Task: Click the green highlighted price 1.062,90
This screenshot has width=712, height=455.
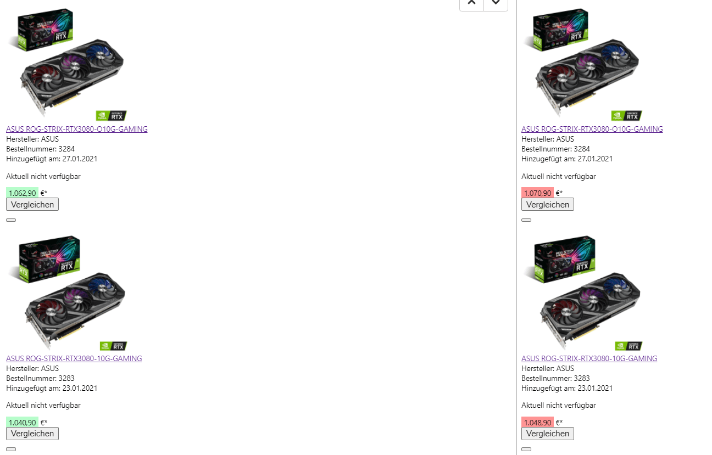Action: (x=23, y=193)
